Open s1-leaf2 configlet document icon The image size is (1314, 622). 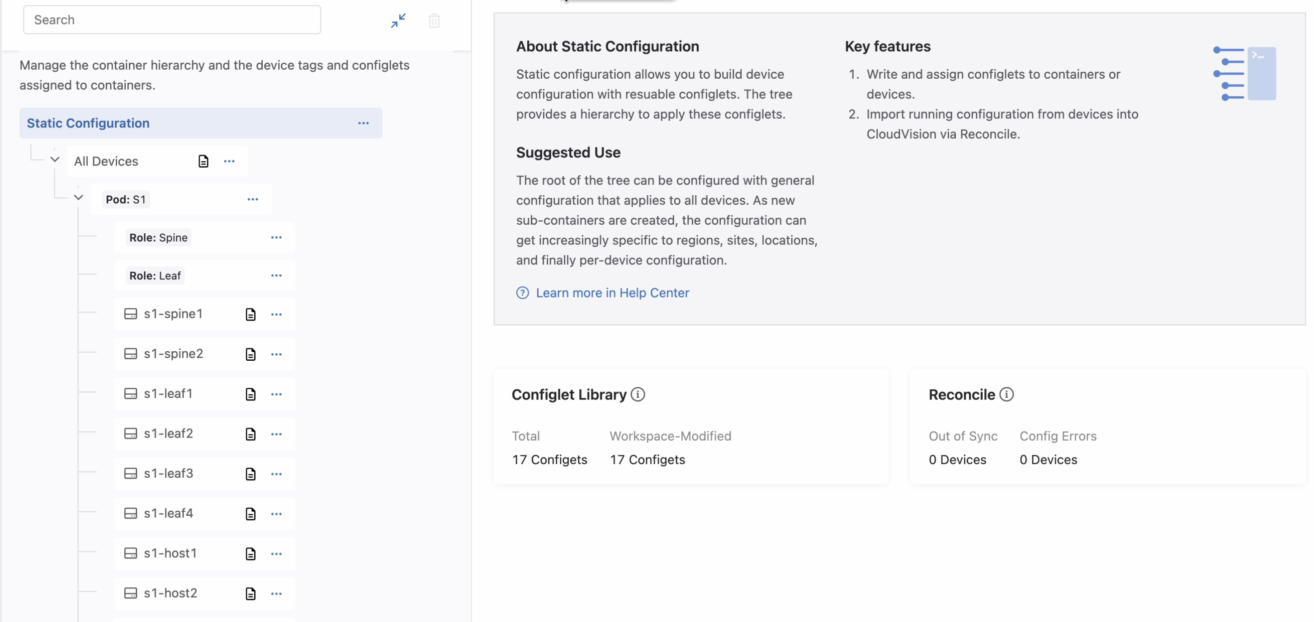(250, 434)
